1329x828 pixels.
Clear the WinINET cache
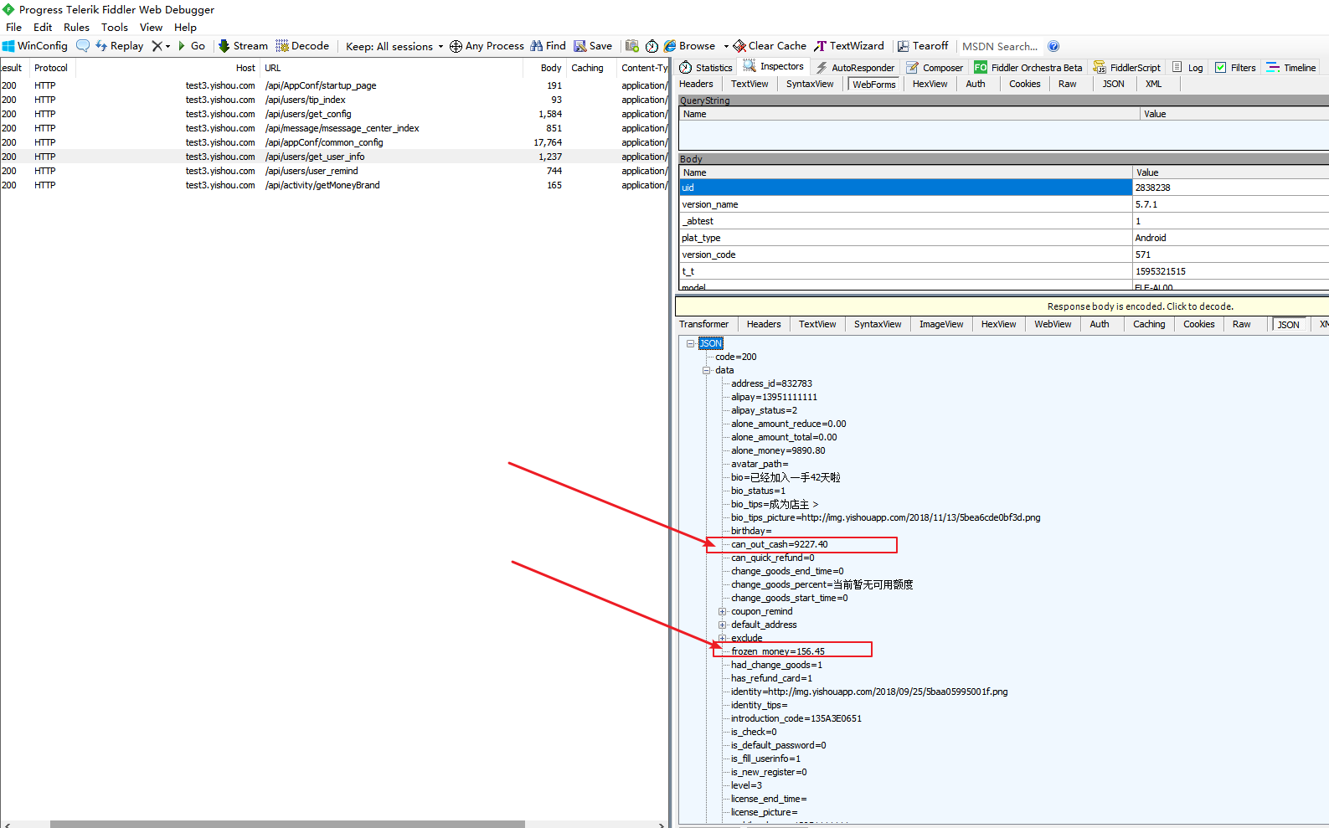pos(770,46)
